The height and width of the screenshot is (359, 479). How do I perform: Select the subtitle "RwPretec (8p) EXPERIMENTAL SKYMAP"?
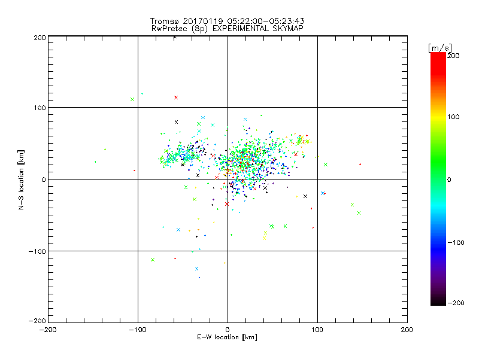point(228,28)
